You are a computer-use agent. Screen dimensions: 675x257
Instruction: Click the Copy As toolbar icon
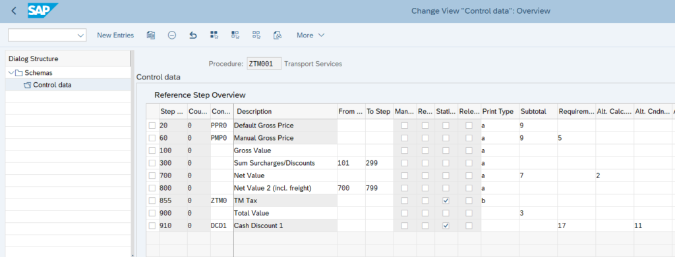coord(151,35)
